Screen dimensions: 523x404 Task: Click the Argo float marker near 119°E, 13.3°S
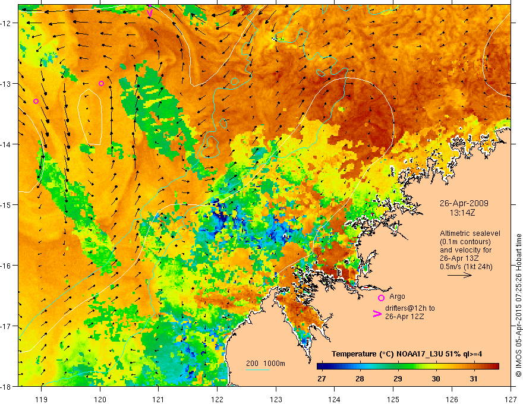click(x=36, y=102)
